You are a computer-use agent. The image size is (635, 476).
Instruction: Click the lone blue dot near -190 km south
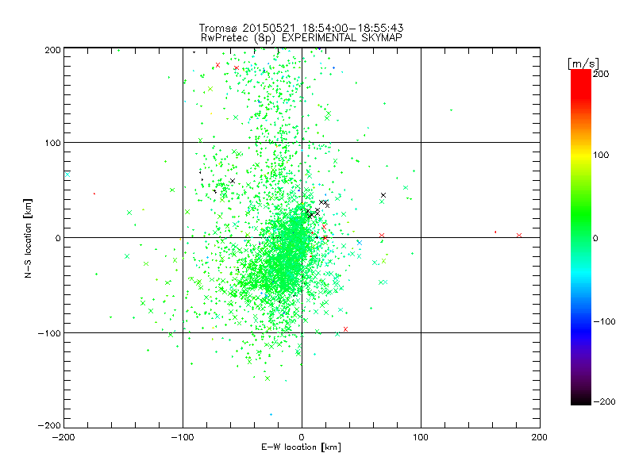271,414
